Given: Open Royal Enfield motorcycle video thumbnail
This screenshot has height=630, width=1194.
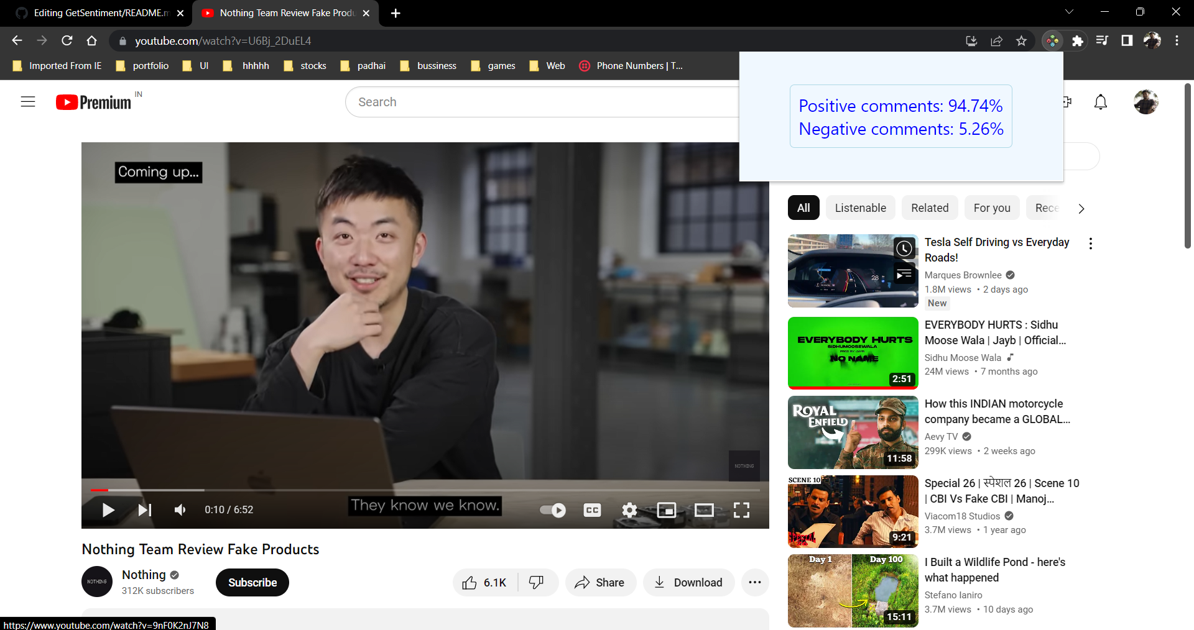Looking at the screenshot, I should click(853, 432).
